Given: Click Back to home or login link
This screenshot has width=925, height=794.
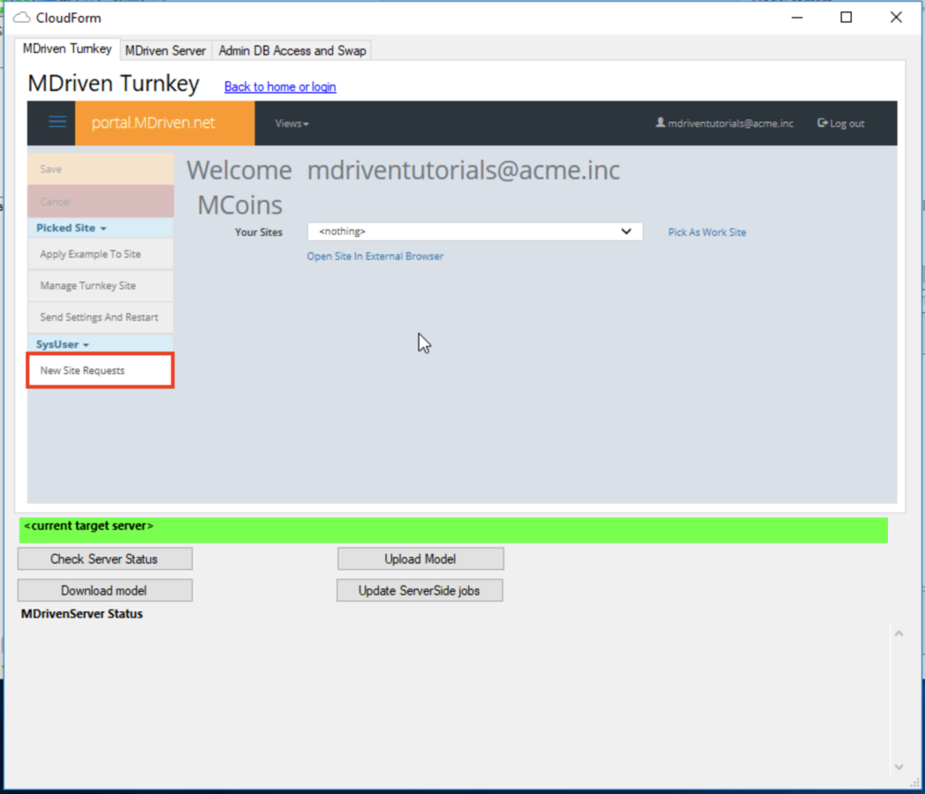Looking at the screenshot, I should tap(280, 87).
